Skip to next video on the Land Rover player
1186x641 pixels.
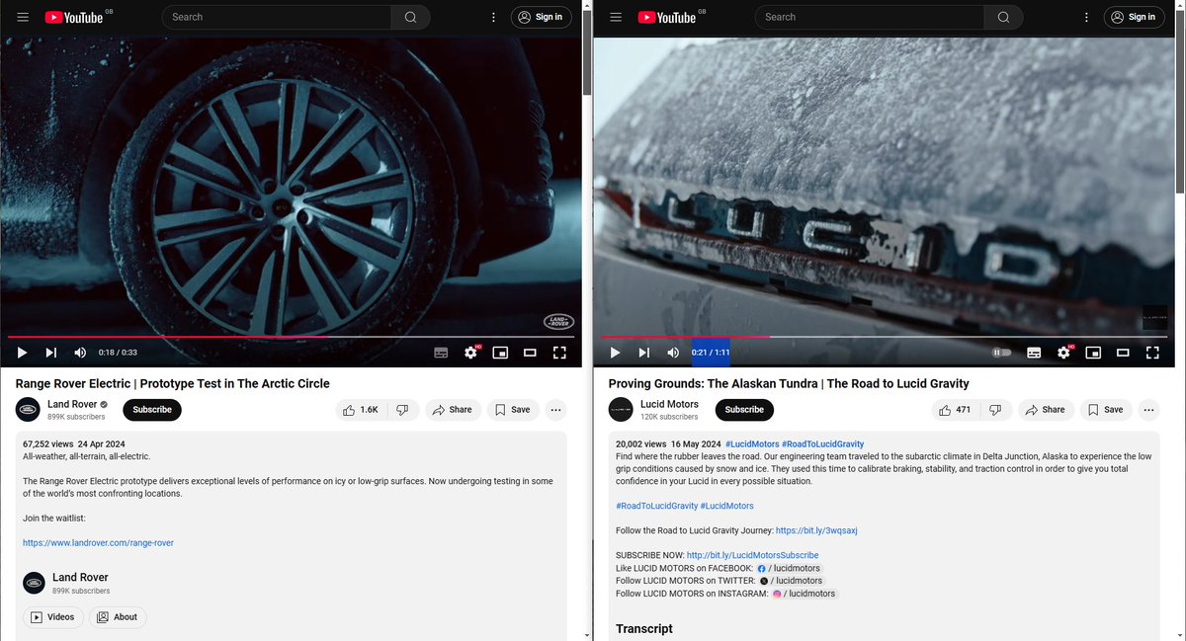[50, 352]
